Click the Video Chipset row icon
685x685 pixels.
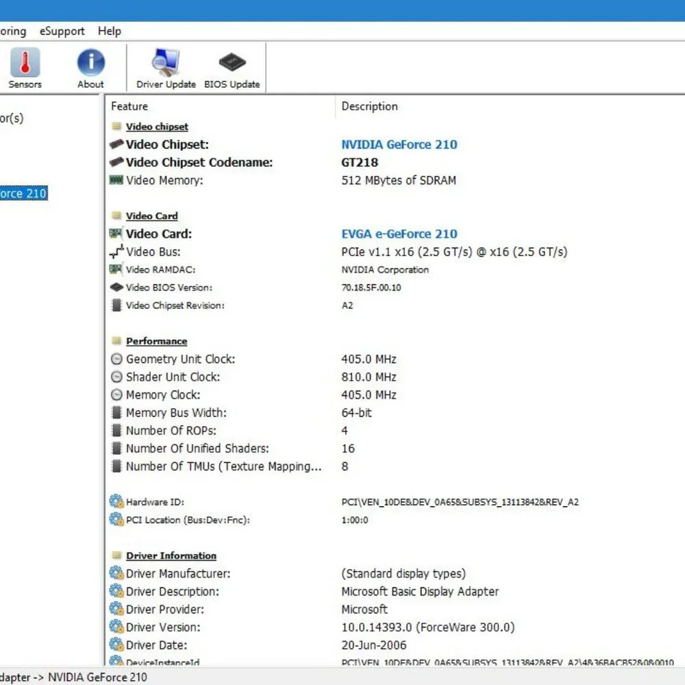click(x=116, y=144)
